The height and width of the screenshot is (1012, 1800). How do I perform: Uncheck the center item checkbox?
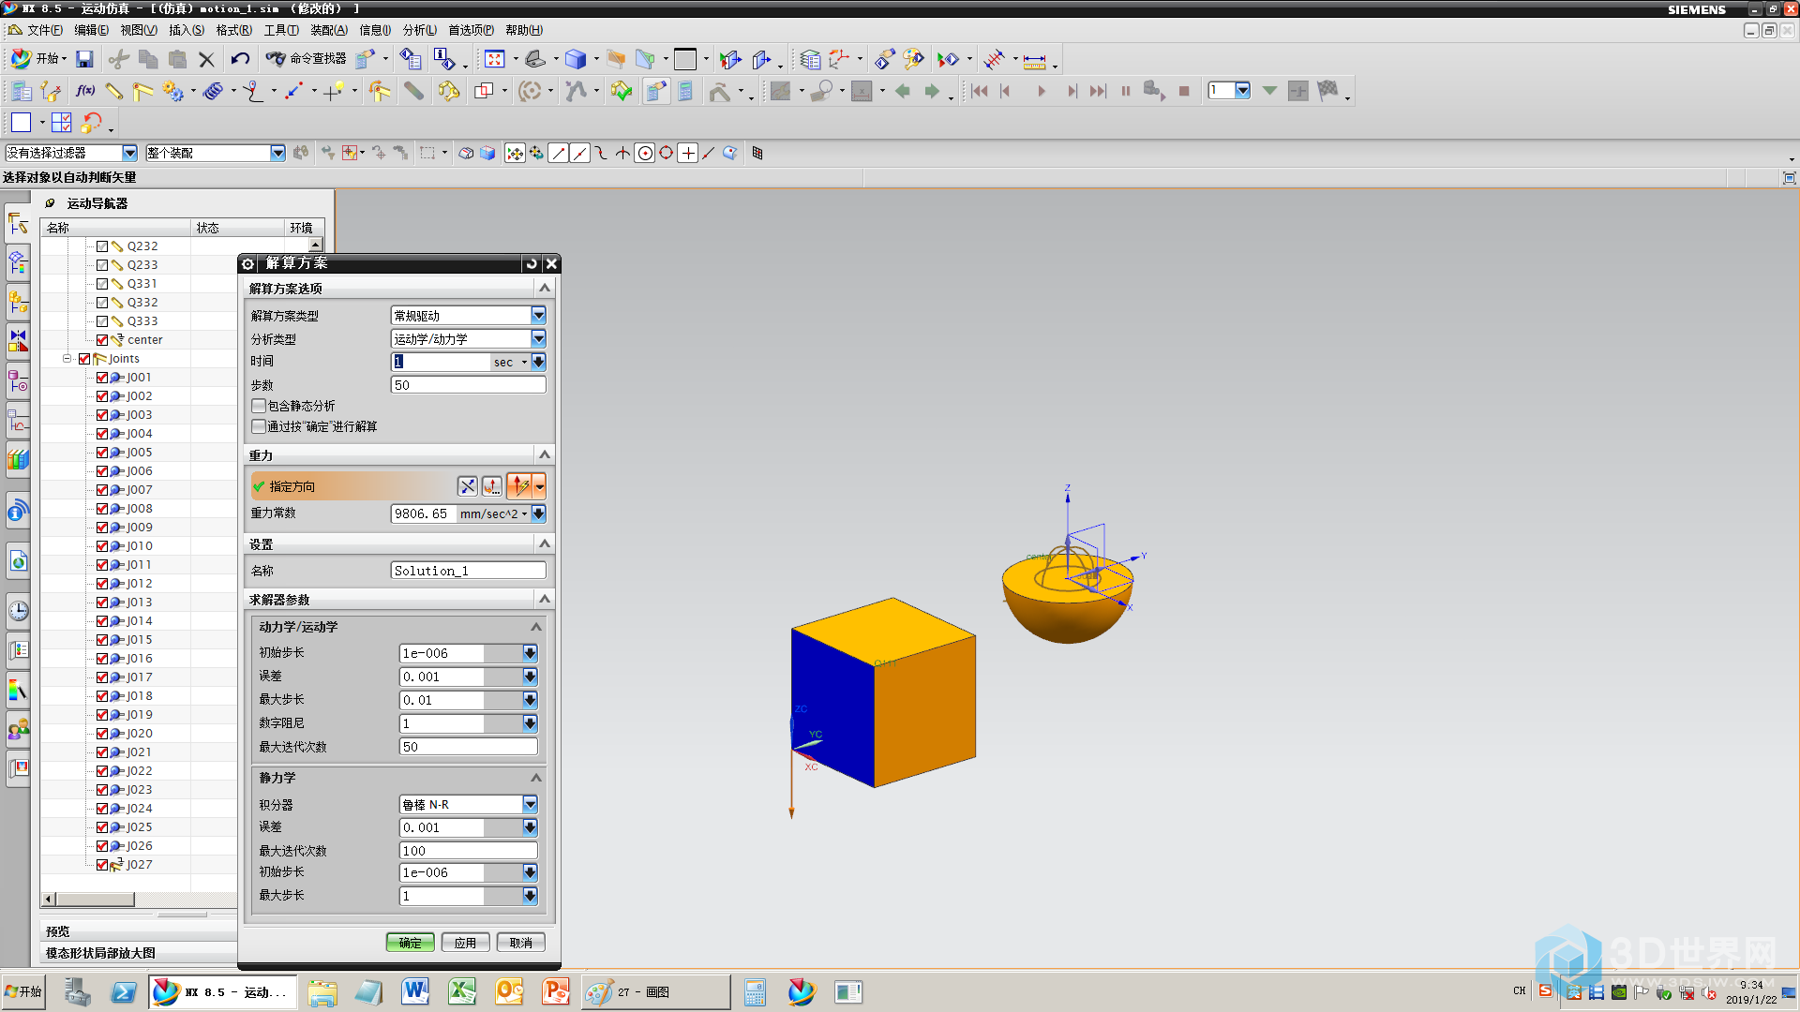(102, 340)
